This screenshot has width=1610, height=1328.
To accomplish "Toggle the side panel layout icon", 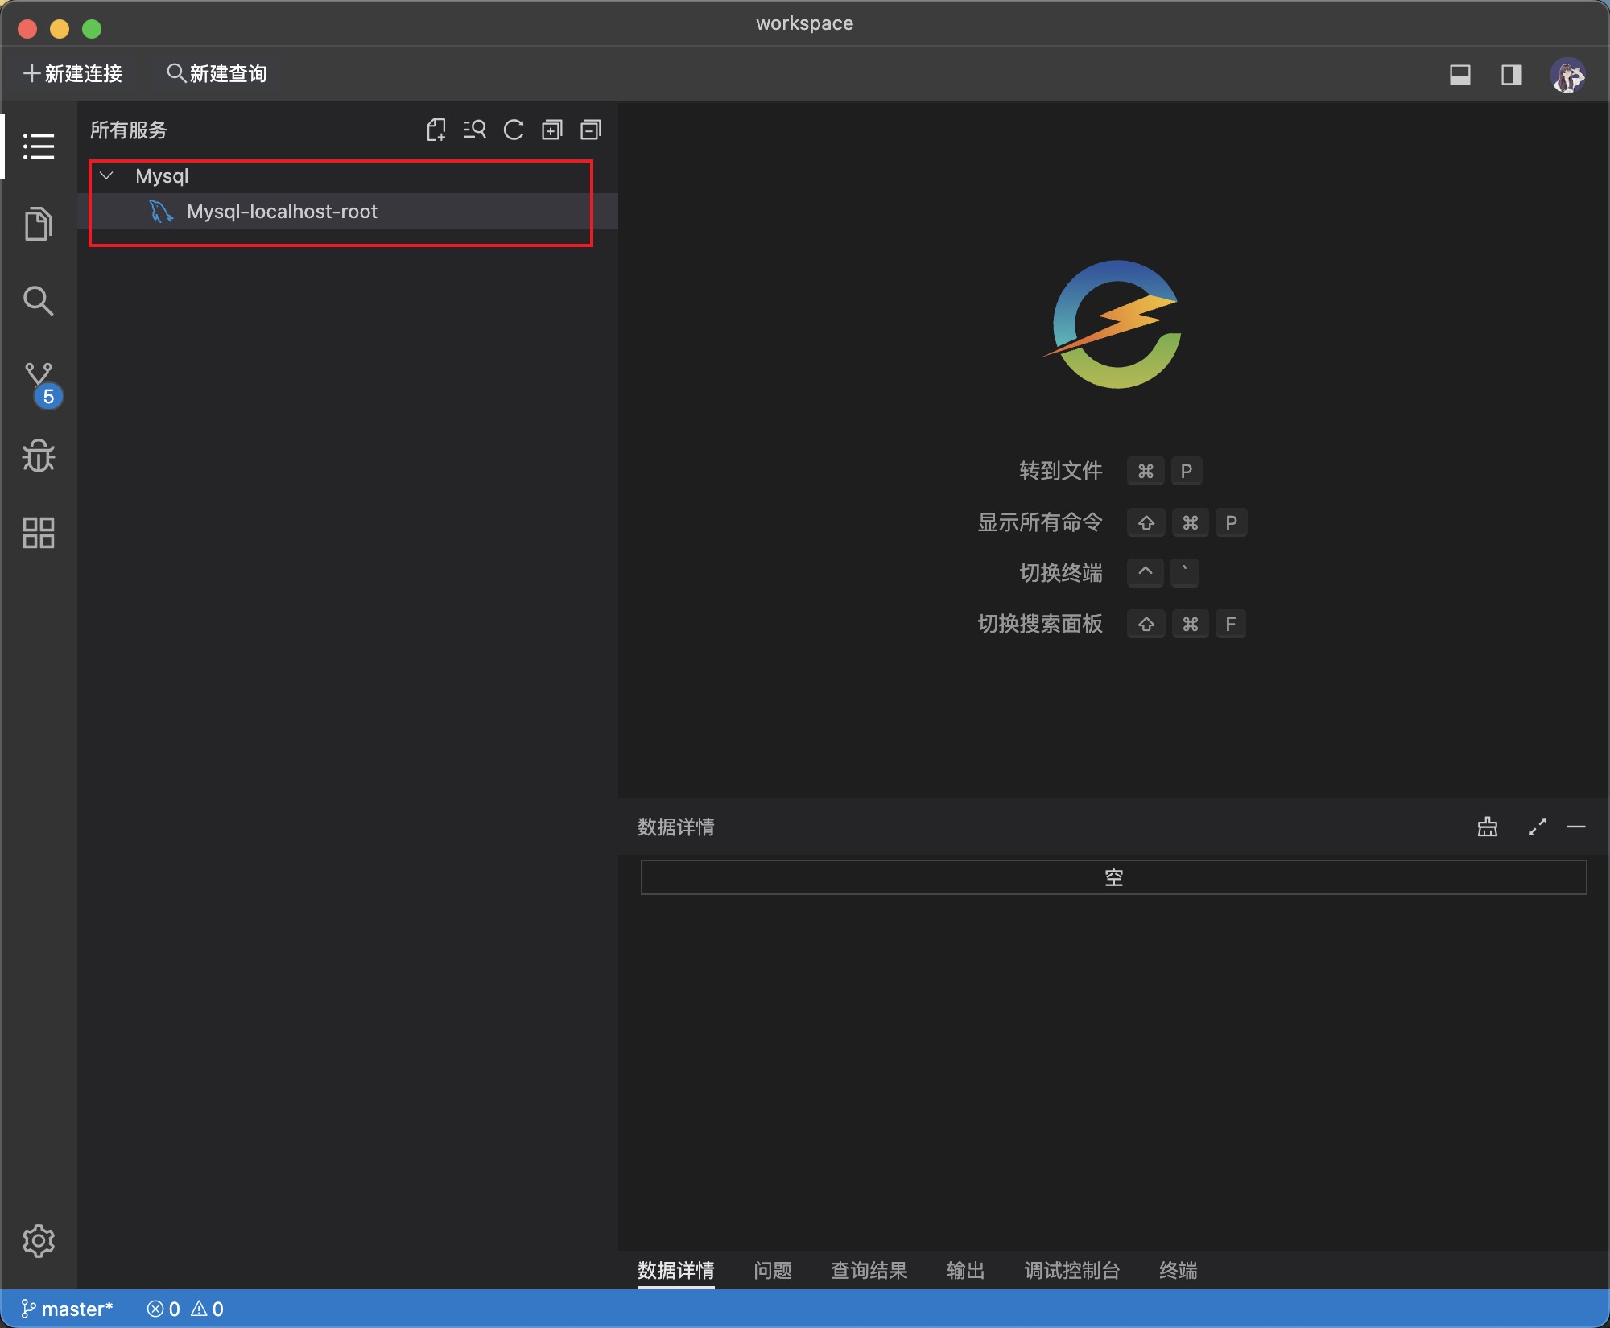I will (1512, 75).
